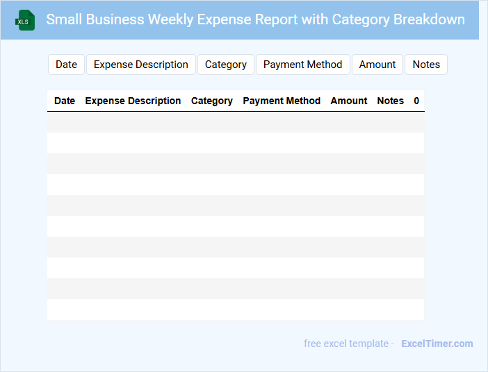Select the Notes table column header

coord(391,101)
